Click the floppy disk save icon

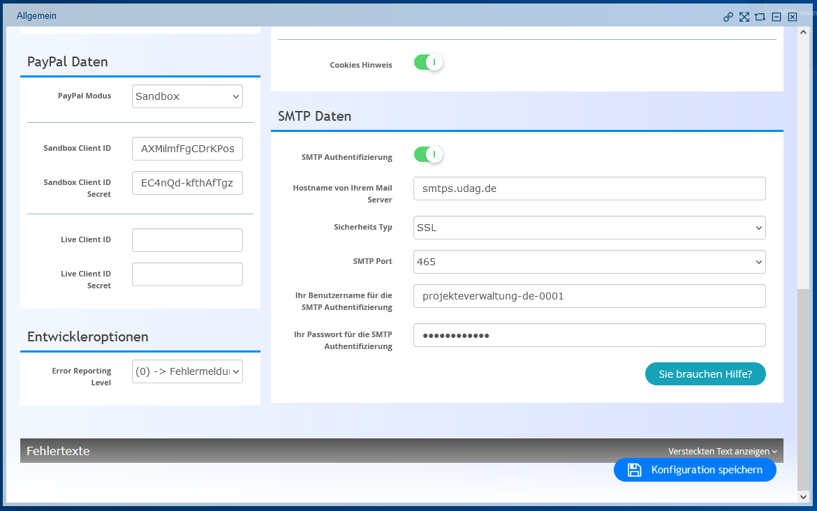[634, 470]
